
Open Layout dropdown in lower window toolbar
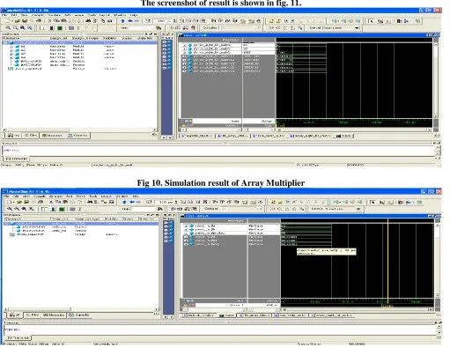pyautogui.click(x=358, y=209)
